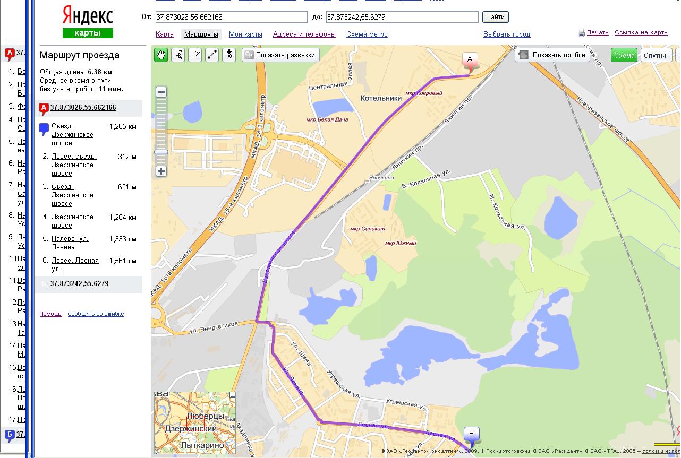Click the place-marker tool icon

coord(229,55)
